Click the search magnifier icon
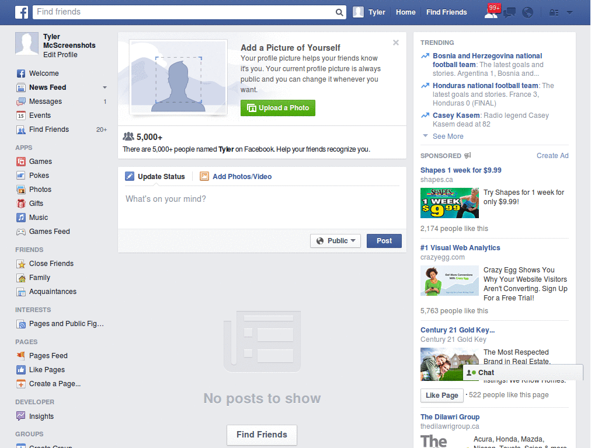This screenshot has height=448, width=598. pyautogui.click(x=339, y=12)
